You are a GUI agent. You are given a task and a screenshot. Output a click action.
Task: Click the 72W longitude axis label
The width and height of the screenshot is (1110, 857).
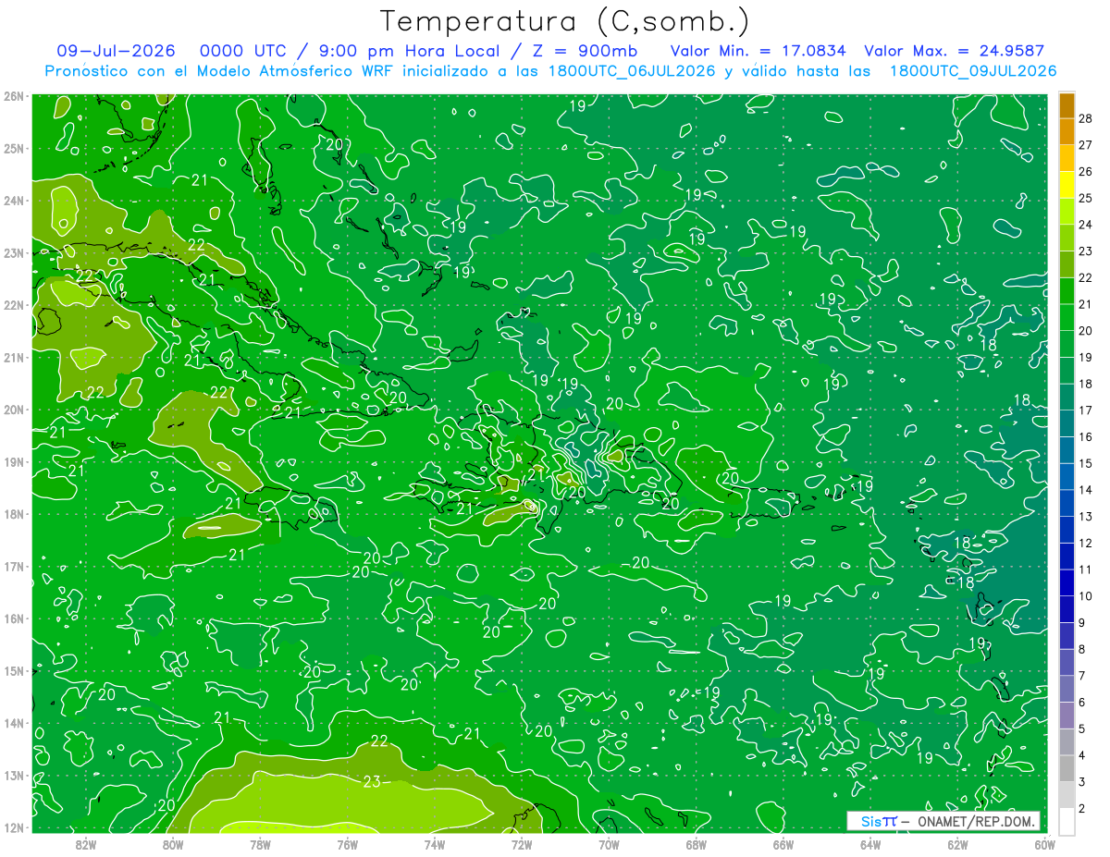(522, 844)
